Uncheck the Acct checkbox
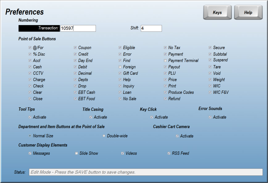 coord(30,60)
